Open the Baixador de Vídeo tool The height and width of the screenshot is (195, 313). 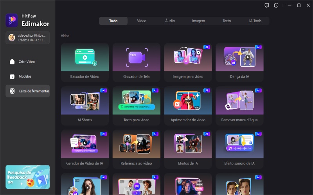[85, 62]
